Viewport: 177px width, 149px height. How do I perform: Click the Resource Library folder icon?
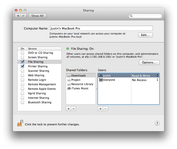pyautogui.click(x=69, y=84)
